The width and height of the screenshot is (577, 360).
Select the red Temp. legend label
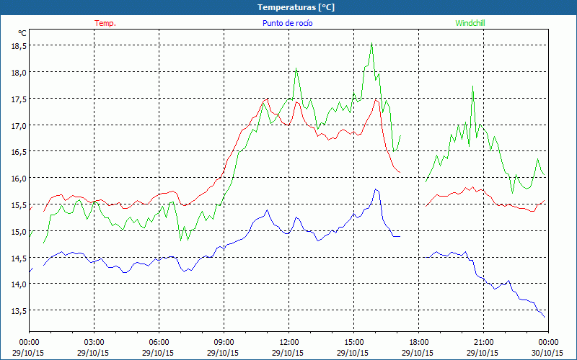[105, 23]
